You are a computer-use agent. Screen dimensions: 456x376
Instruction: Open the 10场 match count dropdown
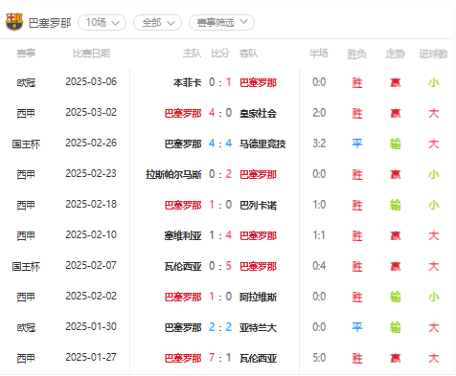(x=102, y=23)
